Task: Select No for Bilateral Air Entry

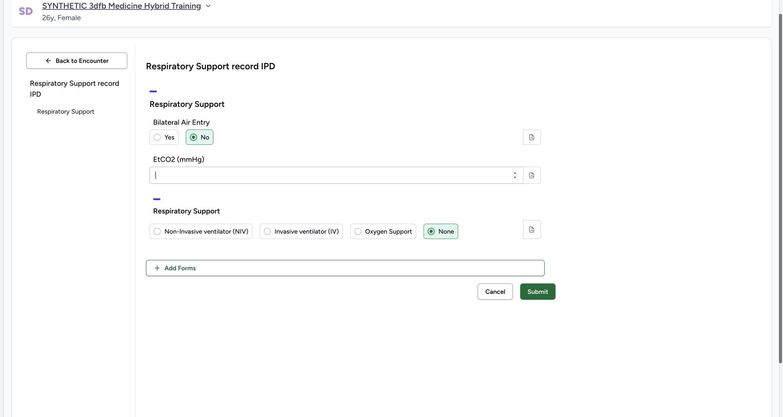Action: coord(199,137)
